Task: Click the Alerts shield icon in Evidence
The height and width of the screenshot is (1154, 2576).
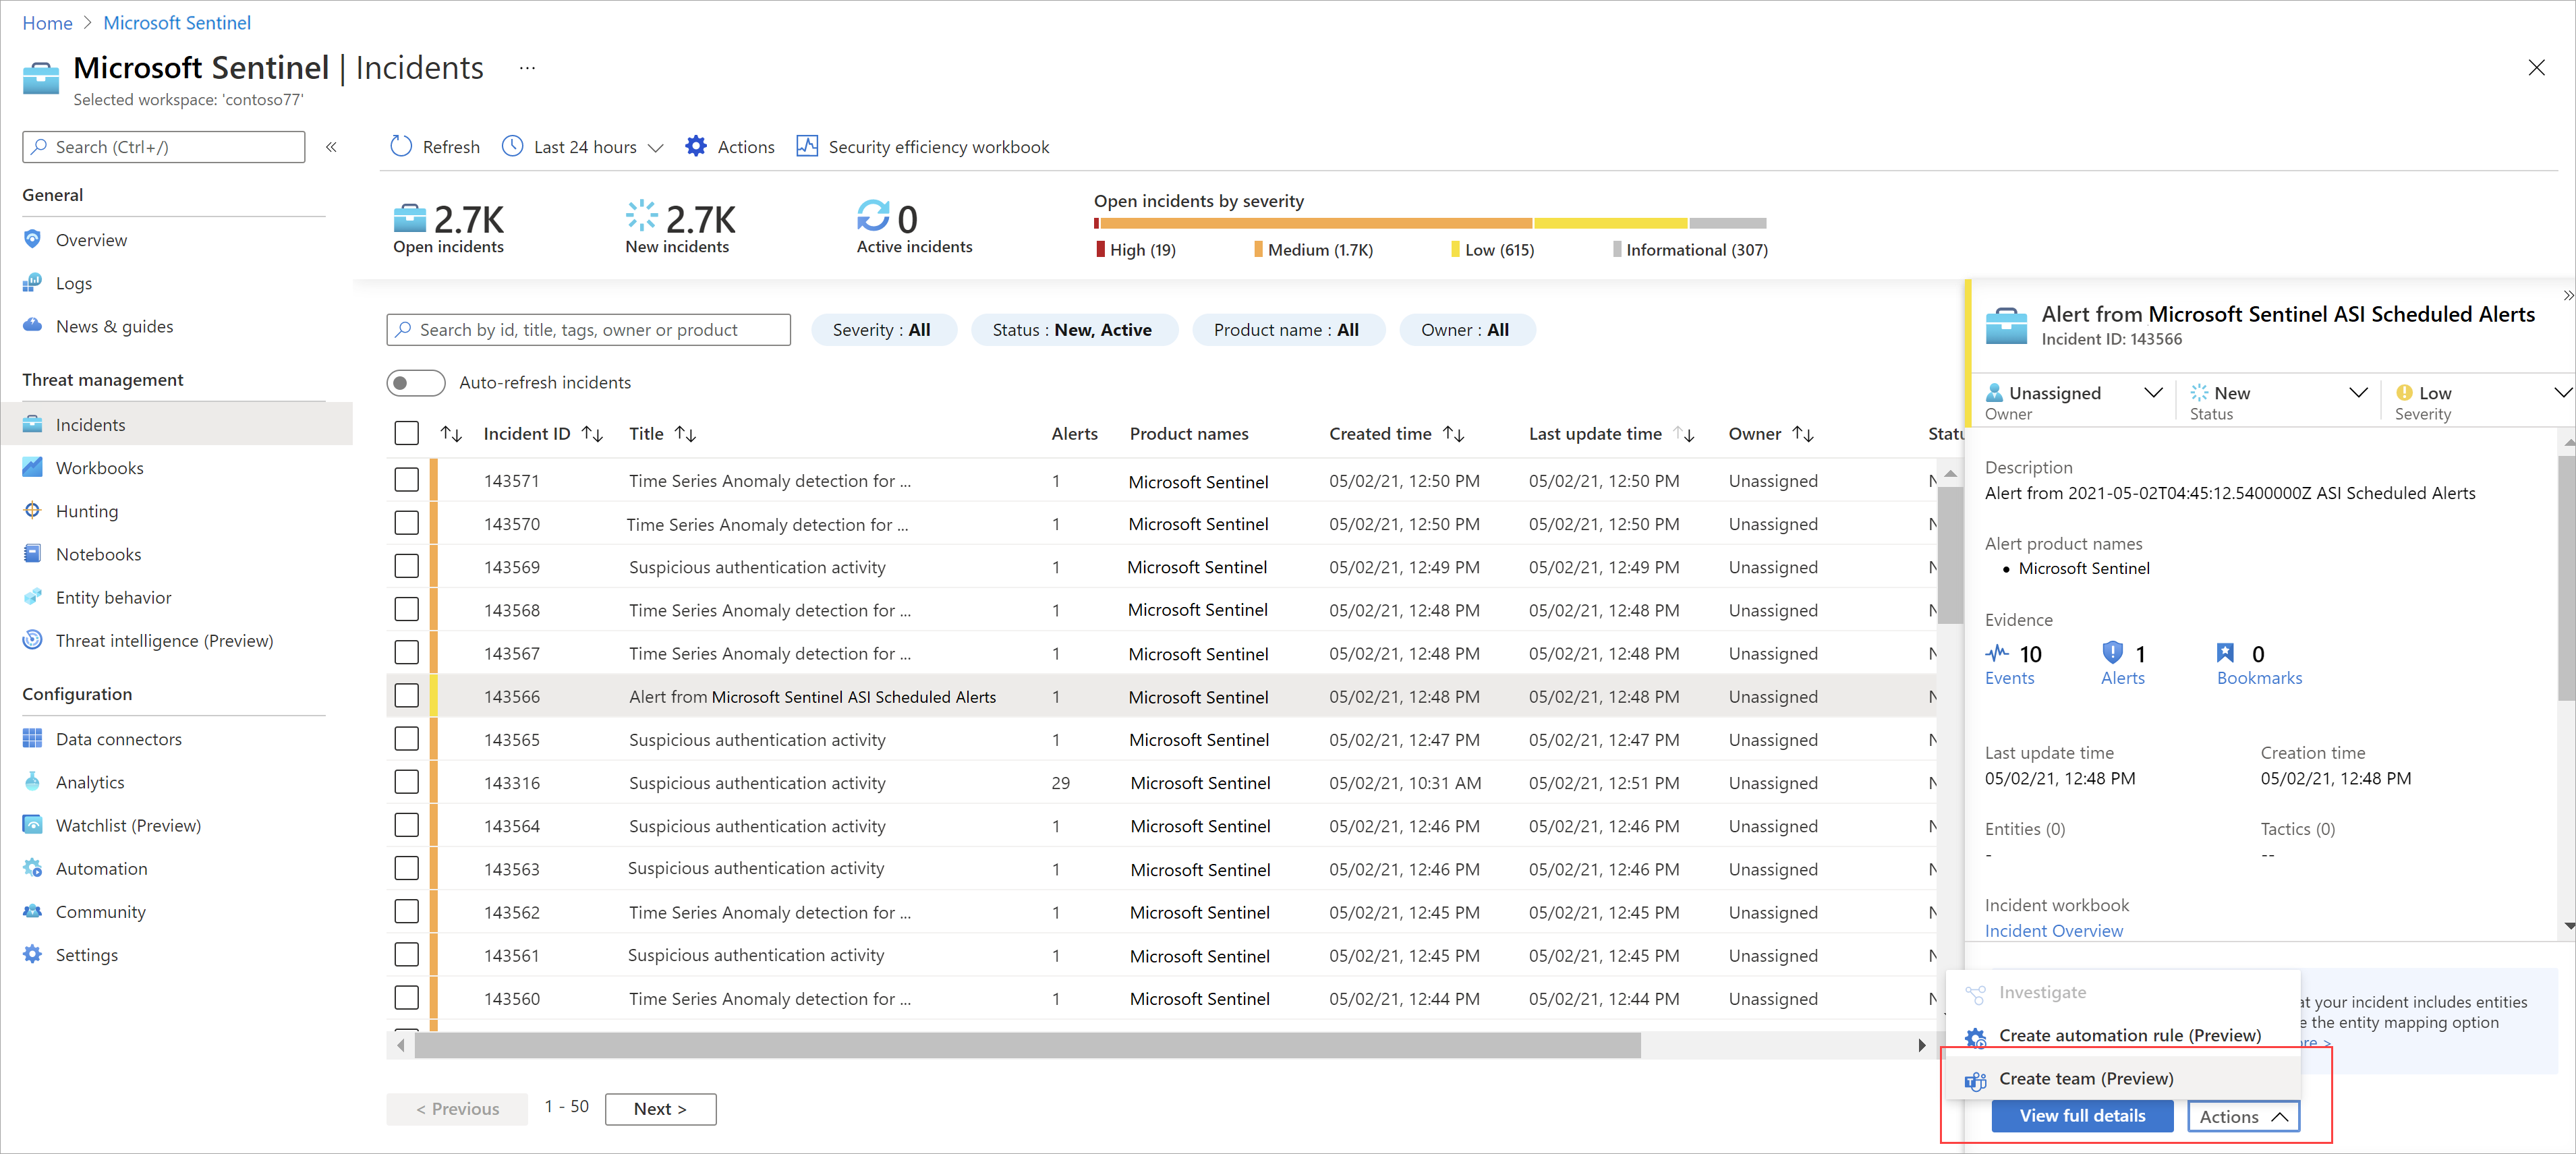Action: [2112, 653]
